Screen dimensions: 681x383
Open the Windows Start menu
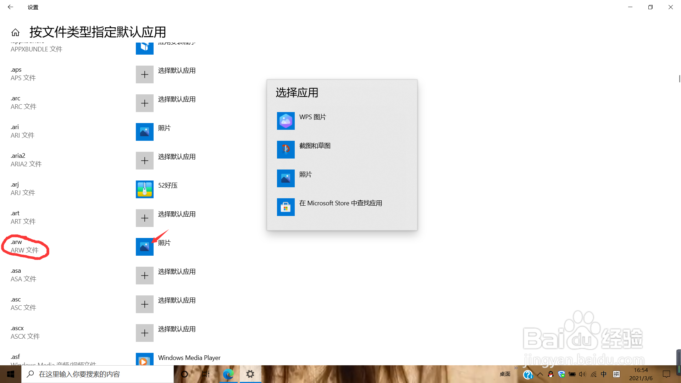11,374
